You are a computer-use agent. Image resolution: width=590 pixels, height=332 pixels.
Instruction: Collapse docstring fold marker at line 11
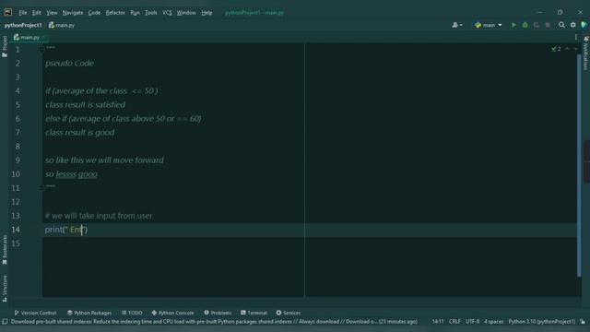[42, 187]
